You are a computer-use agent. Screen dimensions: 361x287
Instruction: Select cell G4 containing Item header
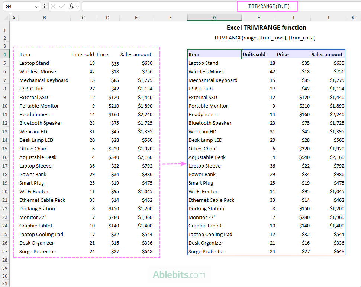click(214, 54)
